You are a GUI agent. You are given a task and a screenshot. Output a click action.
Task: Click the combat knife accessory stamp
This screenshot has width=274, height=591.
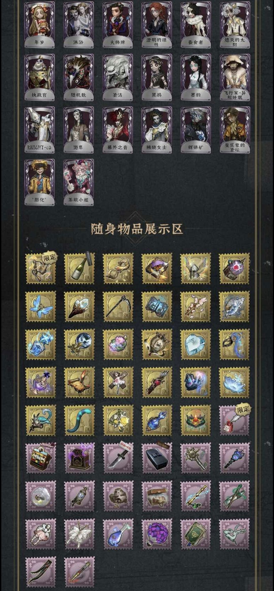[118, 458]
